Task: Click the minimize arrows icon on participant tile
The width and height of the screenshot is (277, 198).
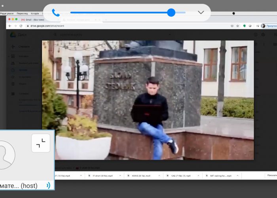Action: pos(41,143)
